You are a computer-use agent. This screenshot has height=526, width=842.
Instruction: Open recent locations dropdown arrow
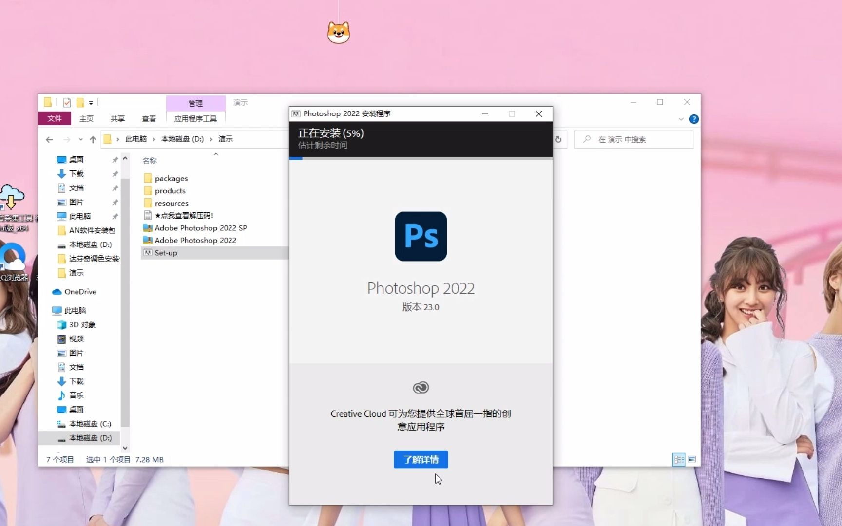pyautogui.click(x=80, y=139)
